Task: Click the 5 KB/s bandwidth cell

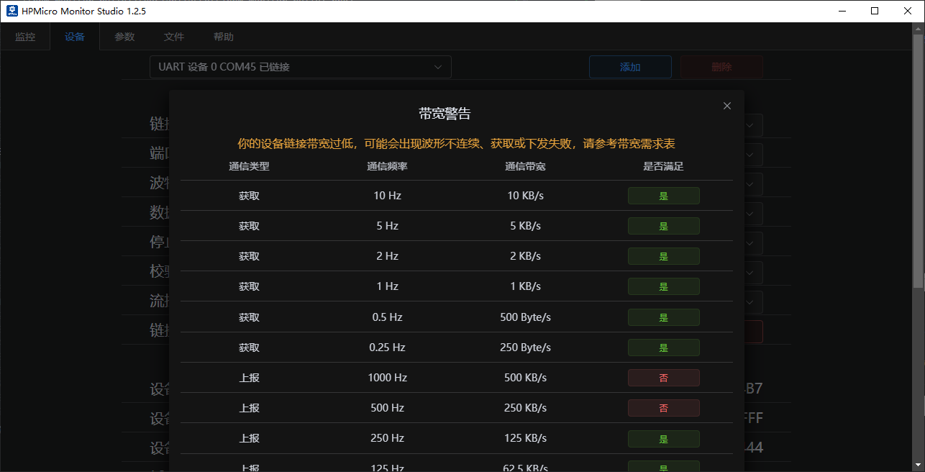Action: tap(526, 226)
